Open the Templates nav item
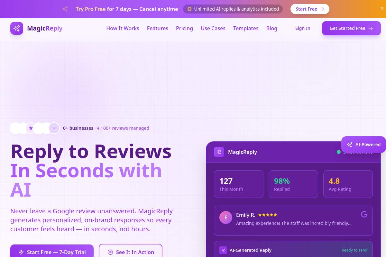This screenshot has height=257, width=386. pyautogui.click(x=246, y=28)
